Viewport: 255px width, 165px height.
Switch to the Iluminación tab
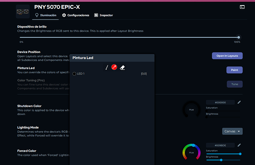point(46,15)
